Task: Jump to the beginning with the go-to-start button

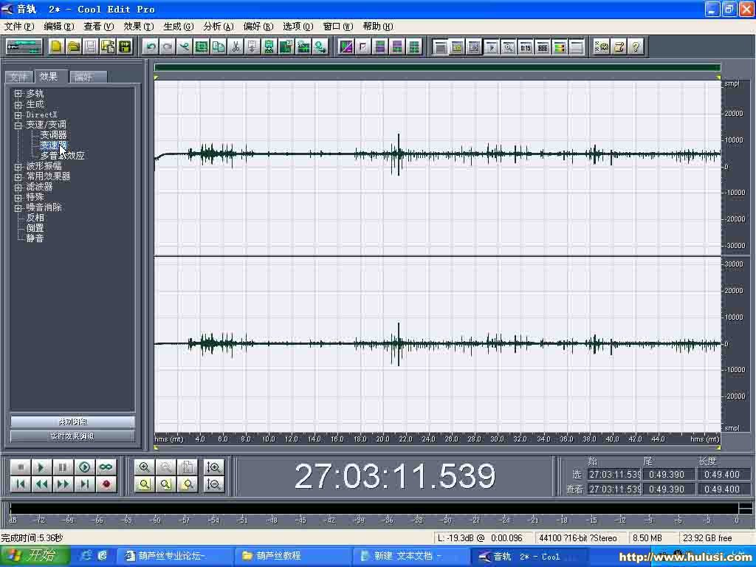Action: click(20, 484)
